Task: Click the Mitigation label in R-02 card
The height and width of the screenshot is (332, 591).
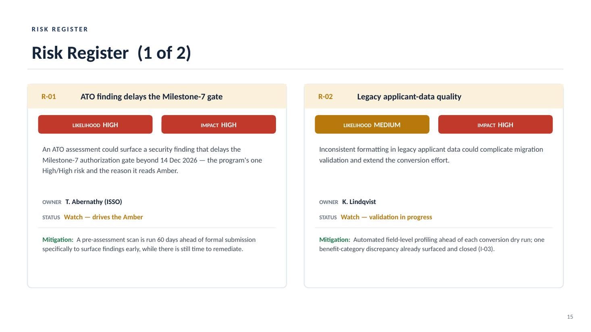Action: coord(335,239)
